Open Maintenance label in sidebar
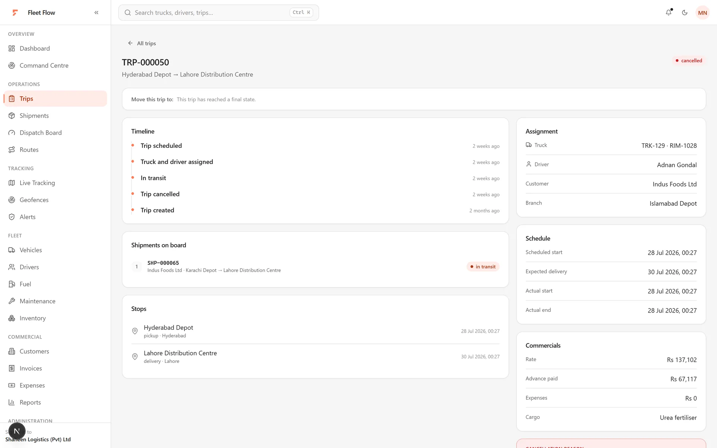 (x=37, y=301)
